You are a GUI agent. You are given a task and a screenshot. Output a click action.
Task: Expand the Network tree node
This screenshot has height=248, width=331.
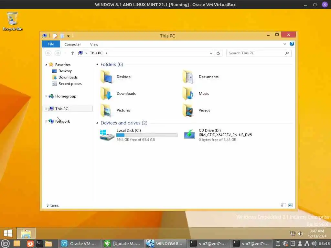46,121
